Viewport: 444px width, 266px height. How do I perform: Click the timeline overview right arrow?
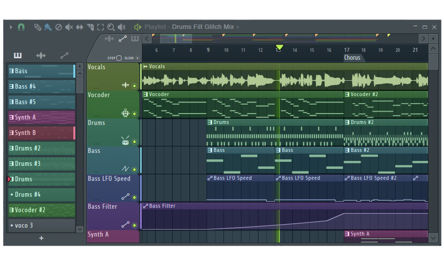click(x=424, y=38)
